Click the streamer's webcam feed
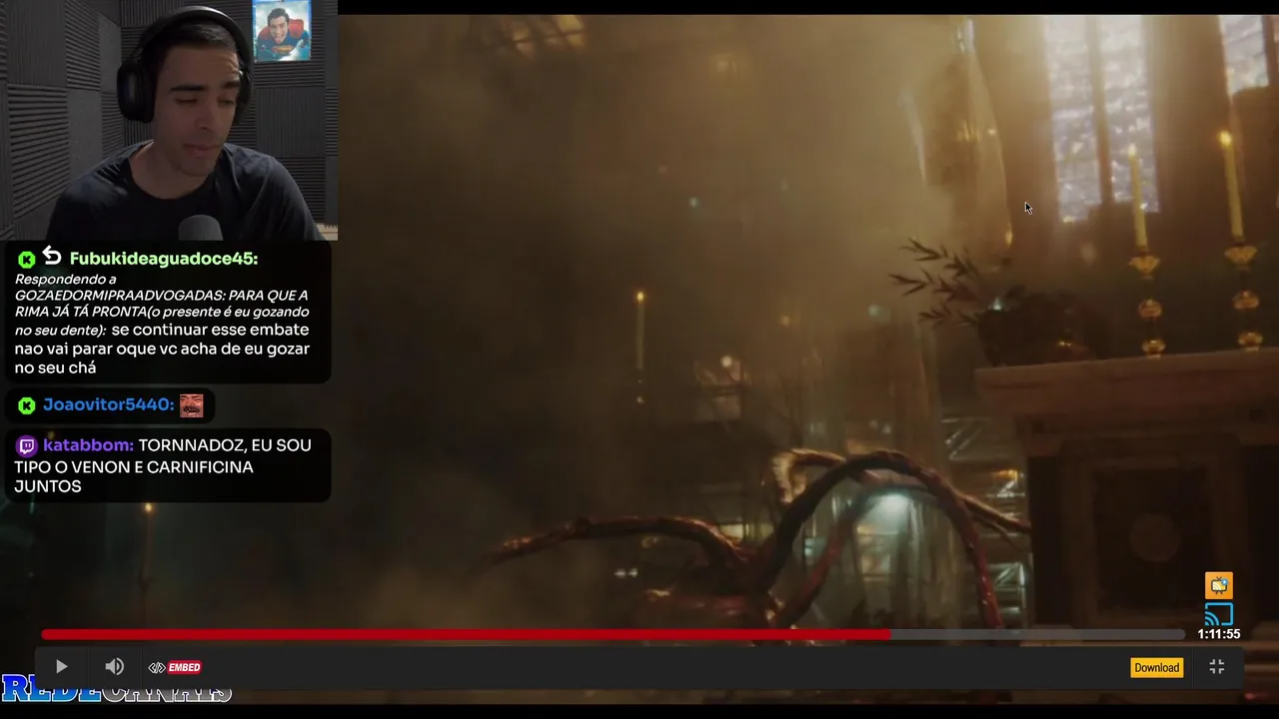Viewport: 1279px width, 719px height. tap(169, 120)
